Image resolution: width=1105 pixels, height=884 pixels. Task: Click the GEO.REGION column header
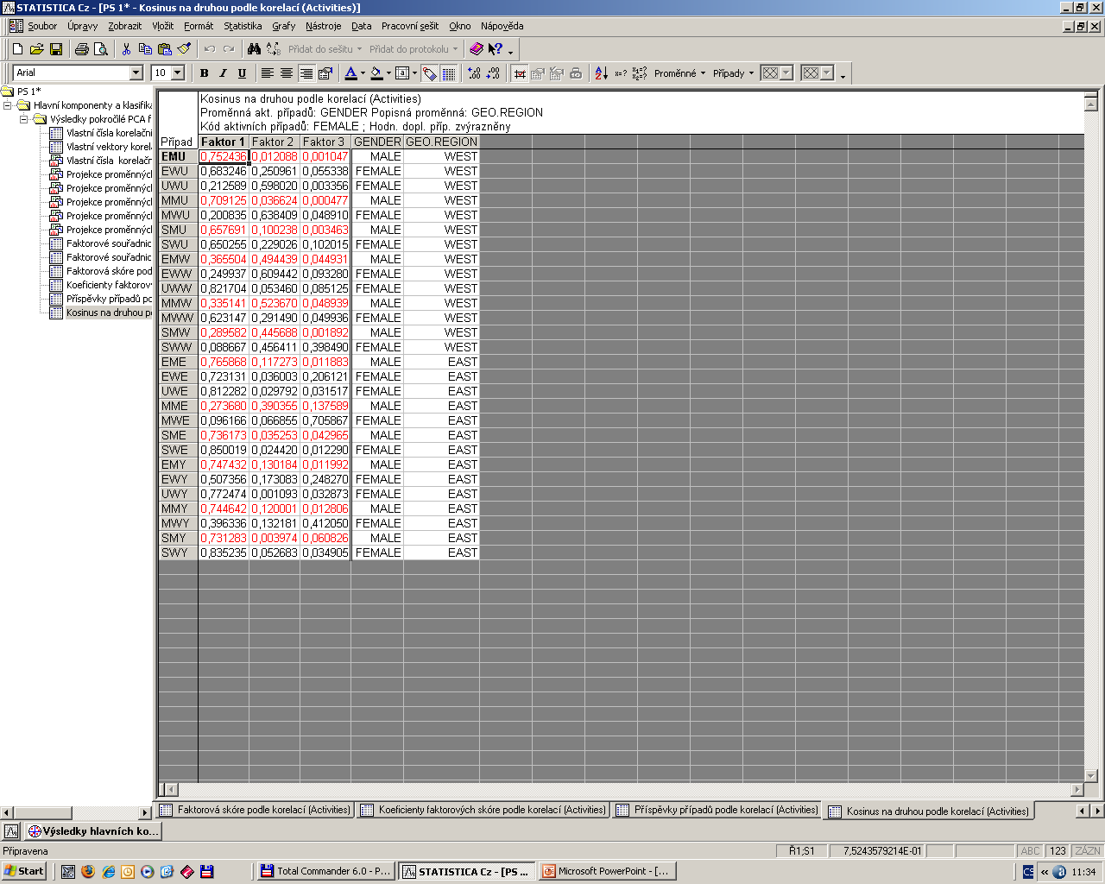(x=441, y=142)
